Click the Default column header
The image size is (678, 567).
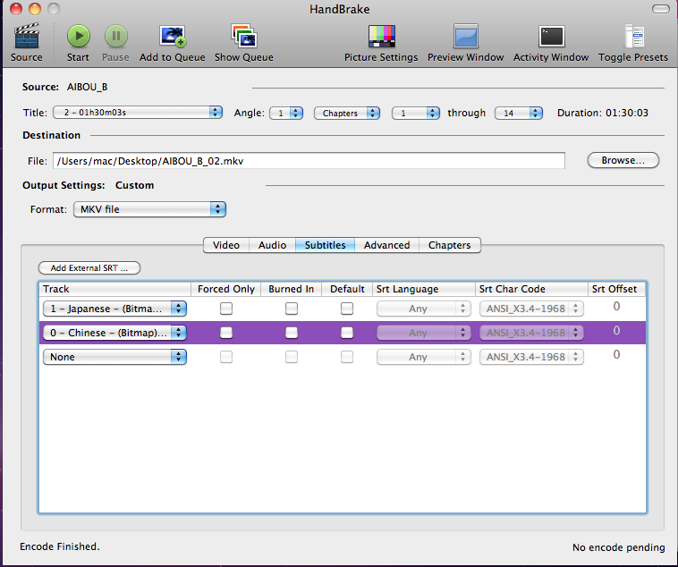click(x=347, y=289)
